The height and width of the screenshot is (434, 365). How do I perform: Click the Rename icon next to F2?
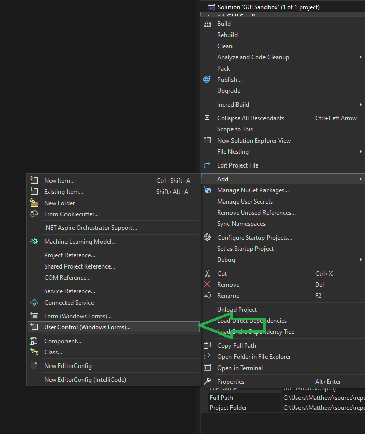point(207,295)
